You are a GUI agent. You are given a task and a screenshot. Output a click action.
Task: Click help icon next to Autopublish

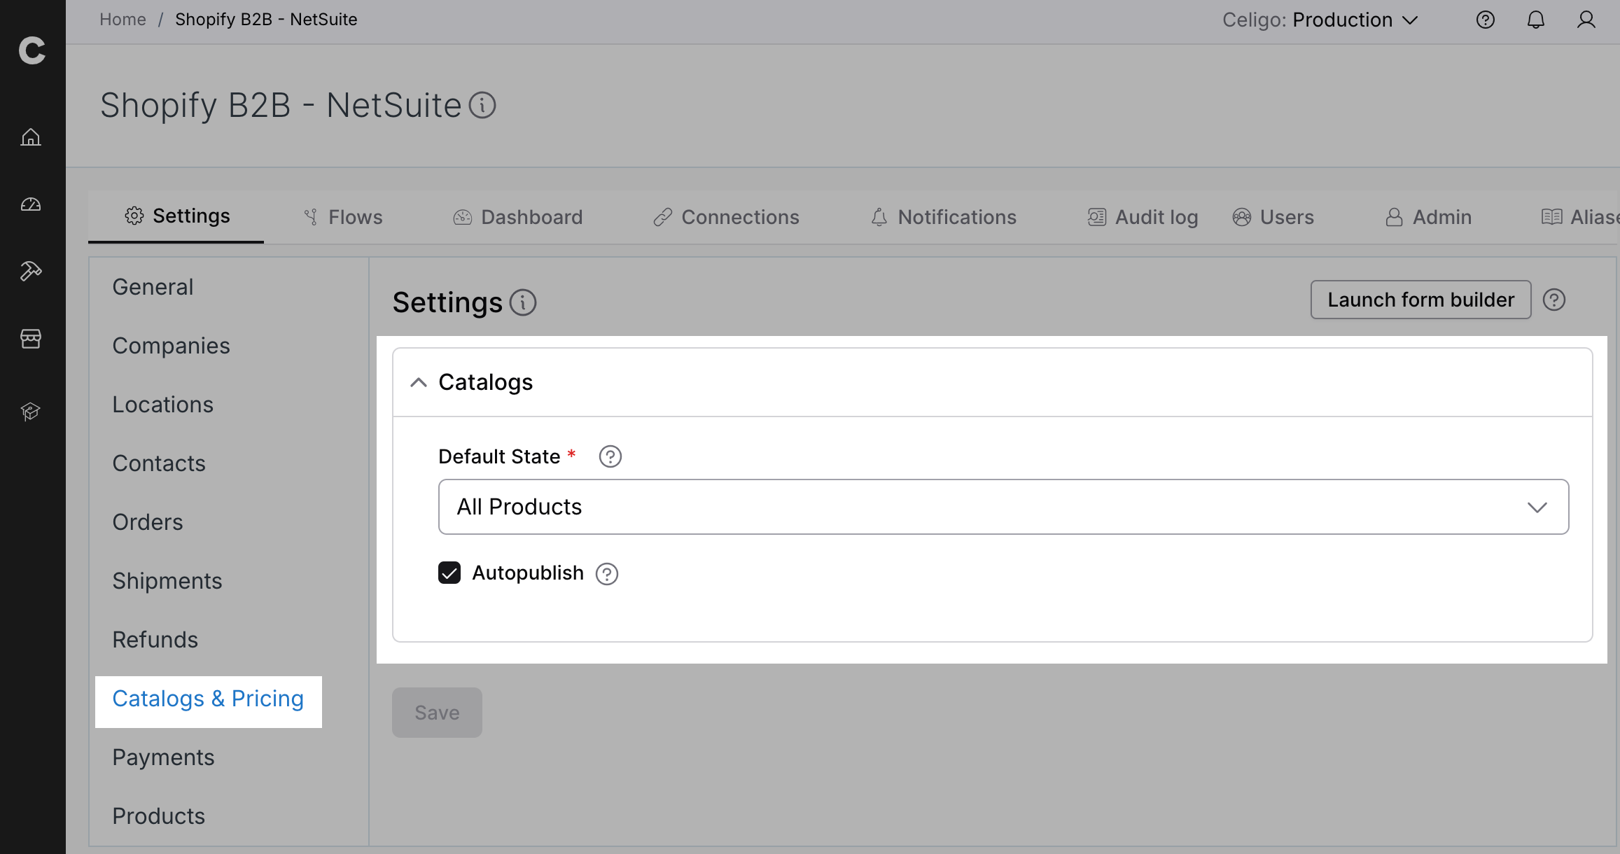[x=607, y=574]
